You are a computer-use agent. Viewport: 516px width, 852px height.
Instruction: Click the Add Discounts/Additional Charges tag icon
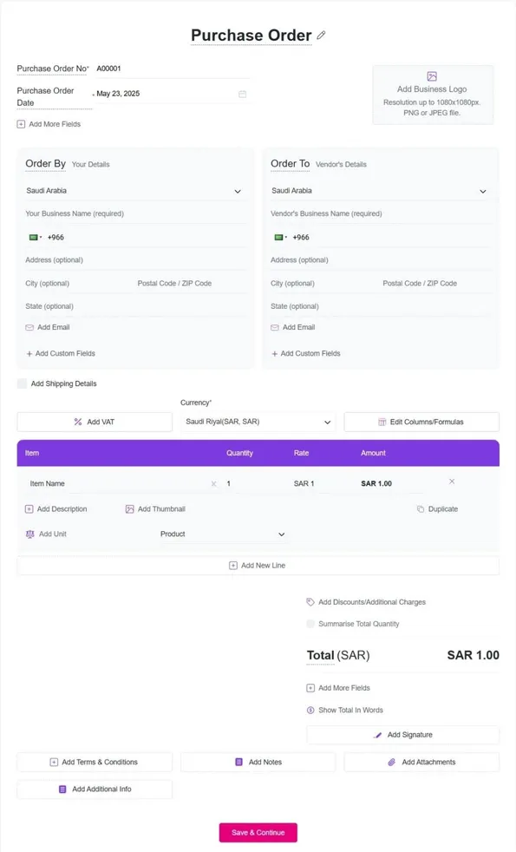pos(310,602)
